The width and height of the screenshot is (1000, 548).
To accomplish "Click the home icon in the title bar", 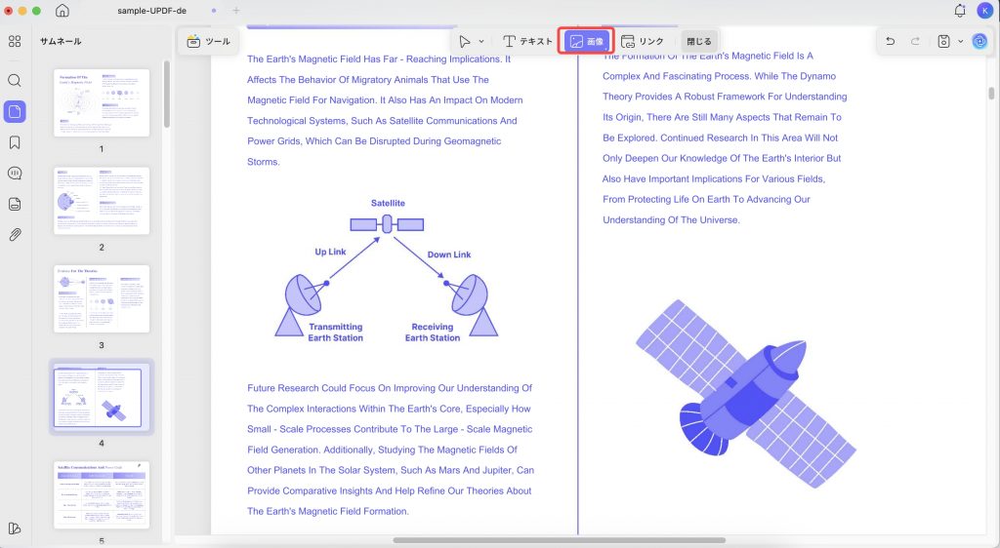I will [62, 11].
